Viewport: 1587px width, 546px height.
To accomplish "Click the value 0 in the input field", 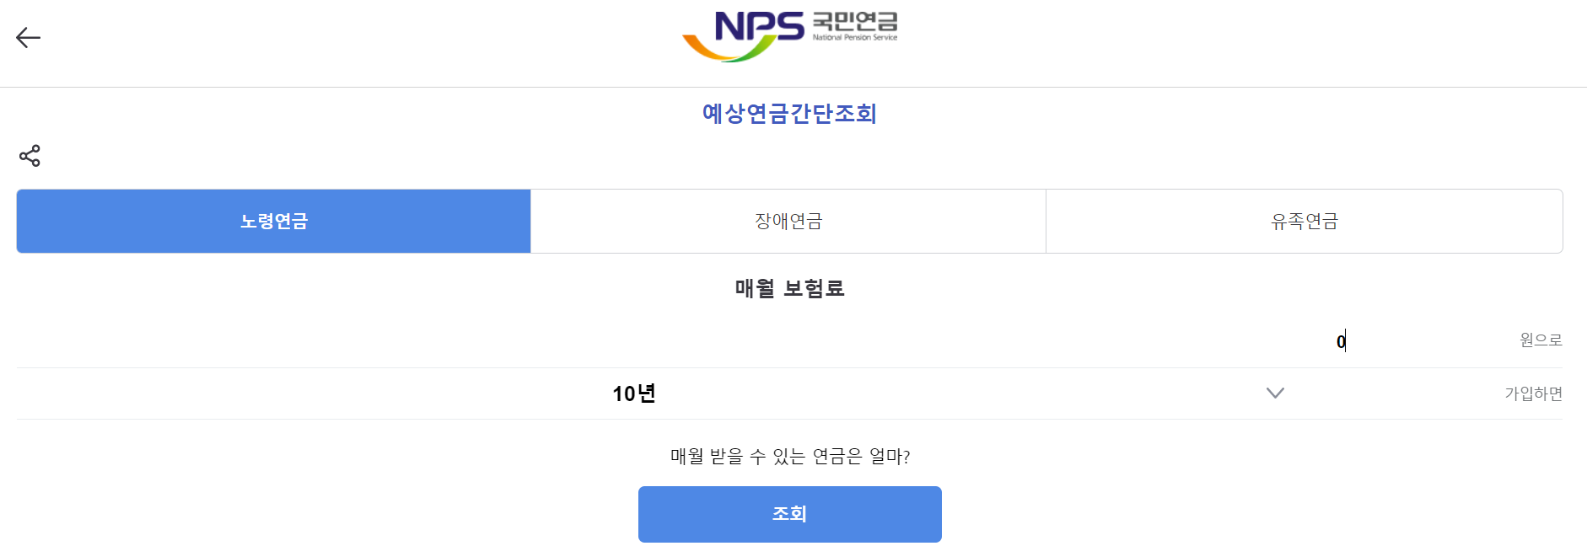I will tap(1339, 340).
